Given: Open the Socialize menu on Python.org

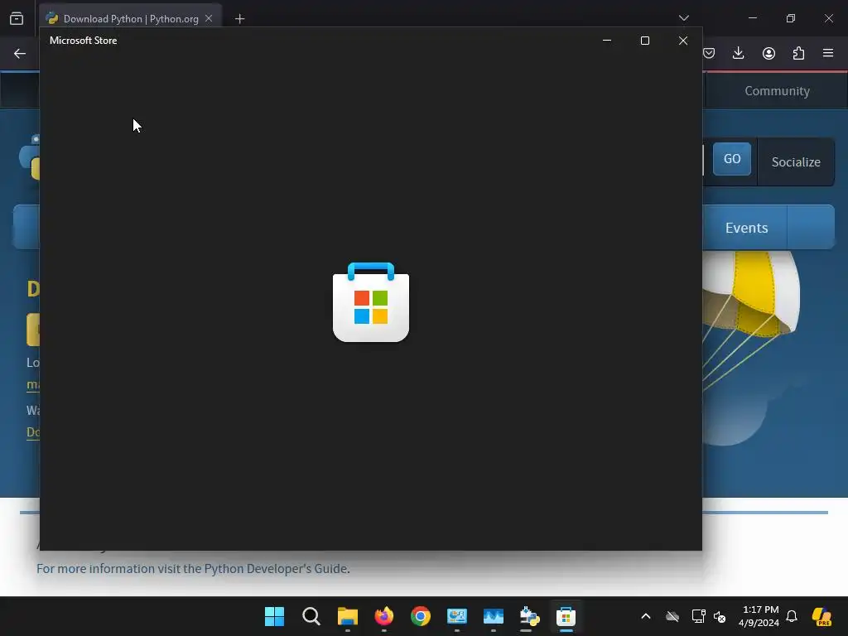Looking at the screenshot, I should [x=796, y=161].
